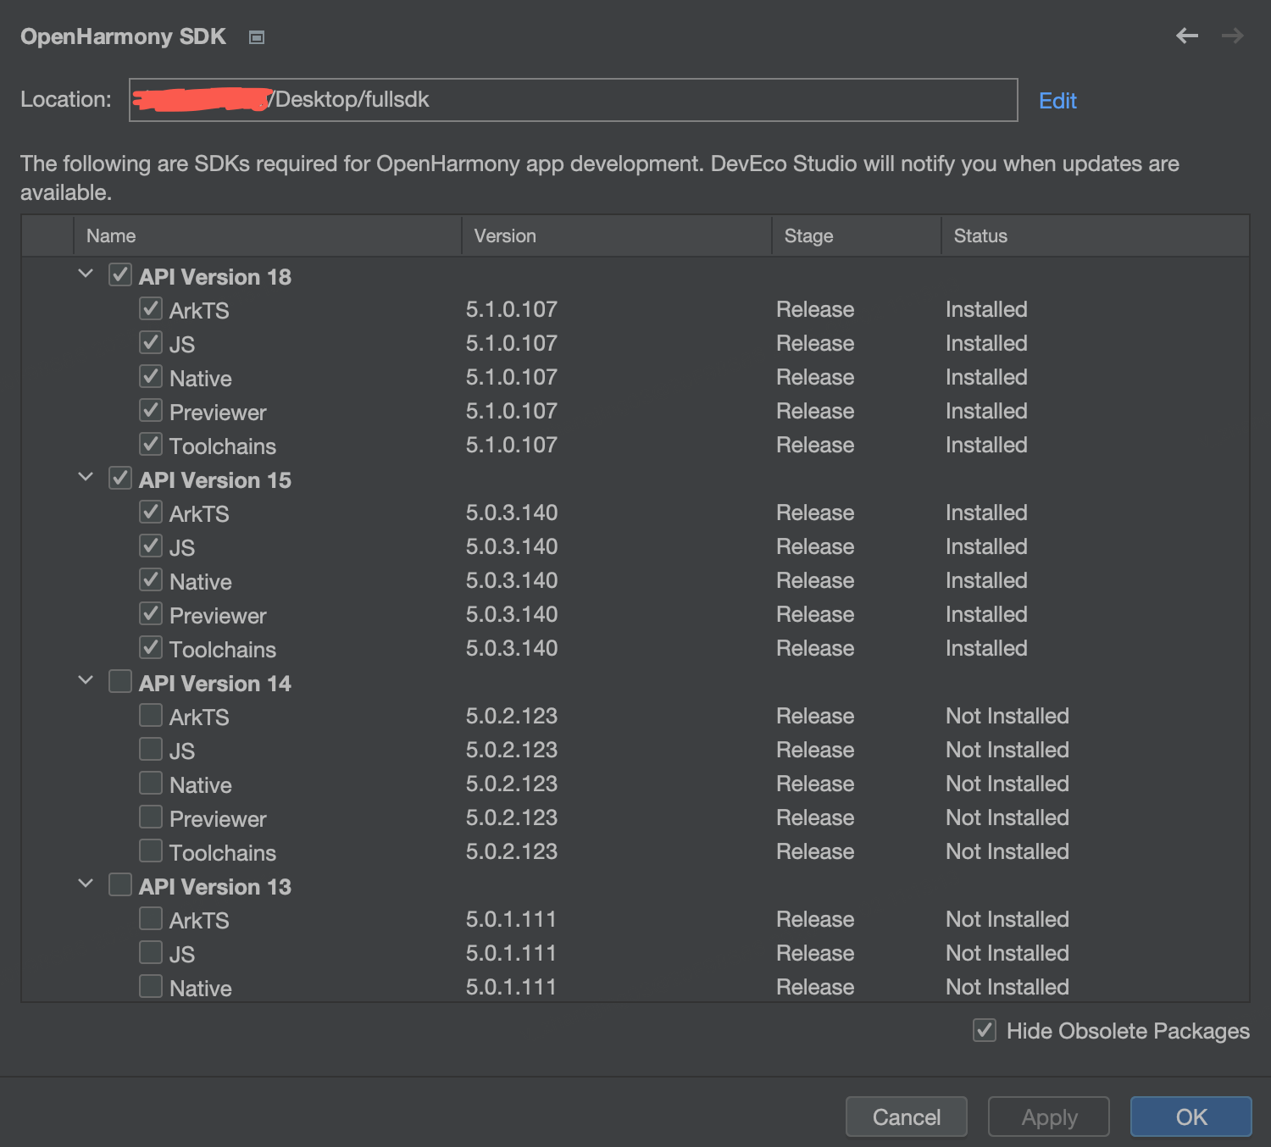The image size is (1271, 1147).
Task: Uncheck JS under API Version 18
Action: point(151,342)
